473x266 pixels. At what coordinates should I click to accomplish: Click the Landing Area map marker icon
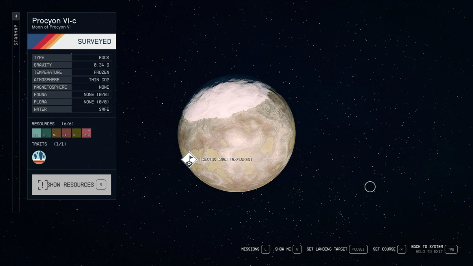click(189, 160)
